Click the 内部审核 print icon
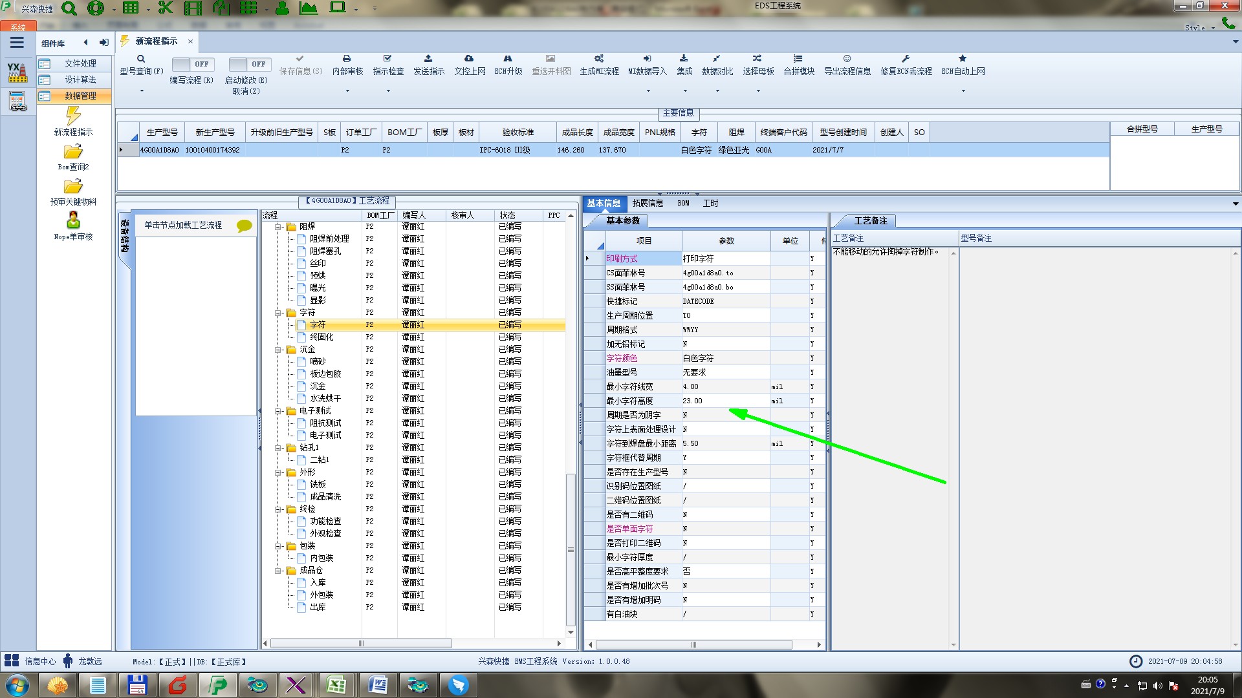The height and width of the screenshot is (698, 1242). (347, 59)
